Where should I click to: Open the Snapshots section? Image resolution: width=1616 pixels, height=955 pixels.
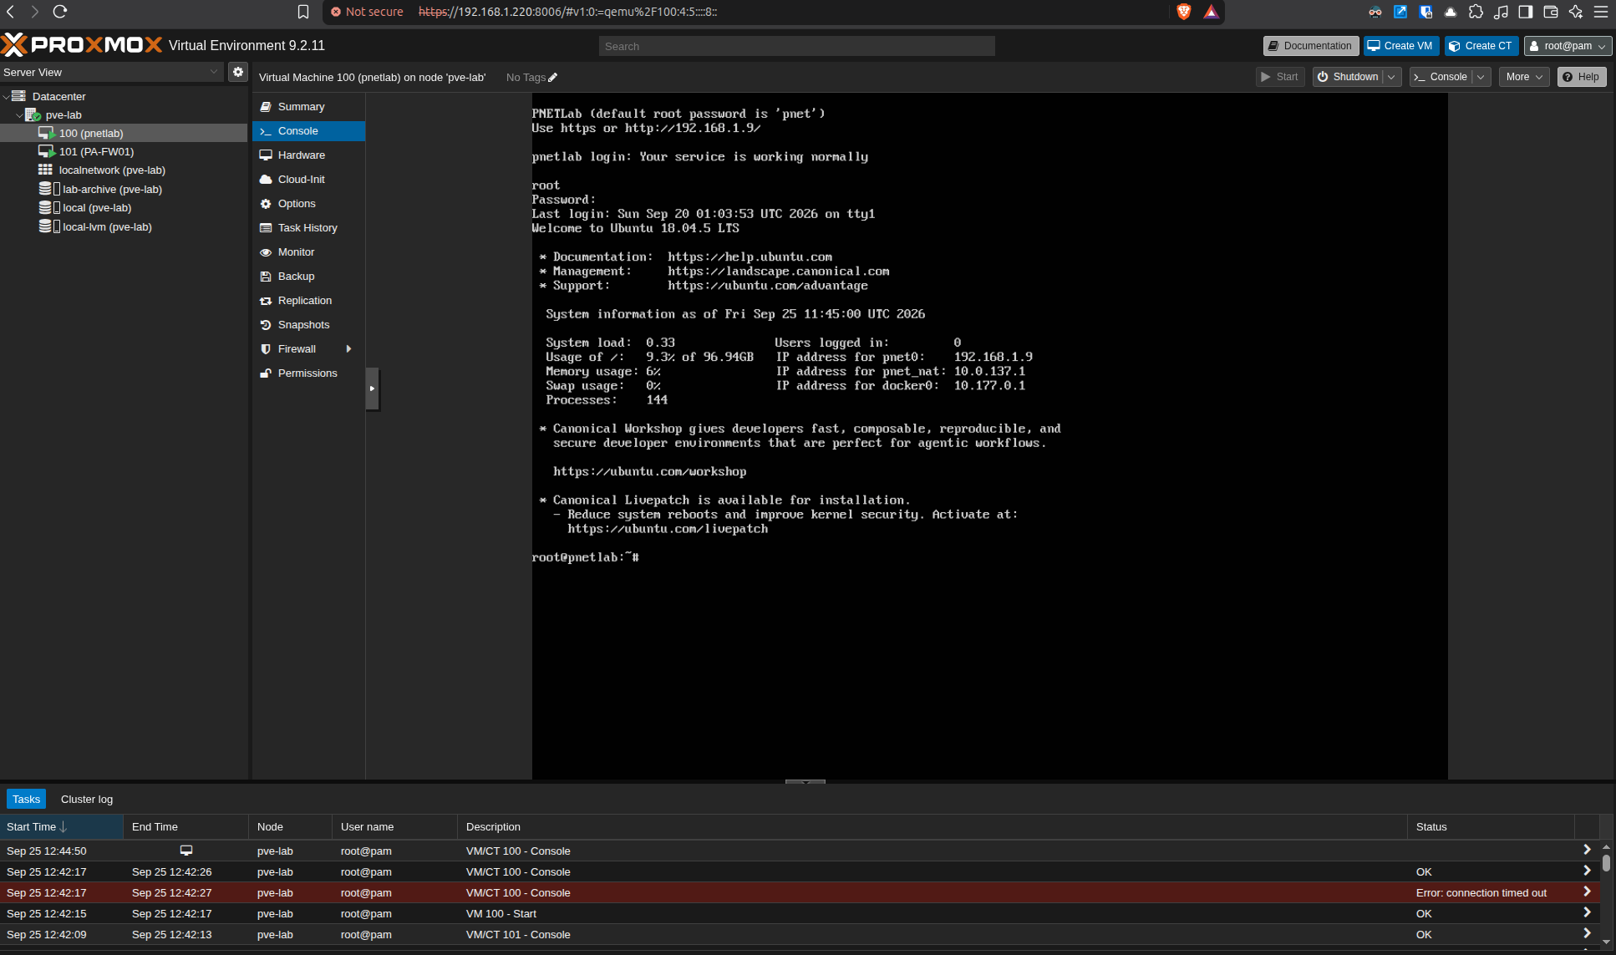[x=308, y=325]
